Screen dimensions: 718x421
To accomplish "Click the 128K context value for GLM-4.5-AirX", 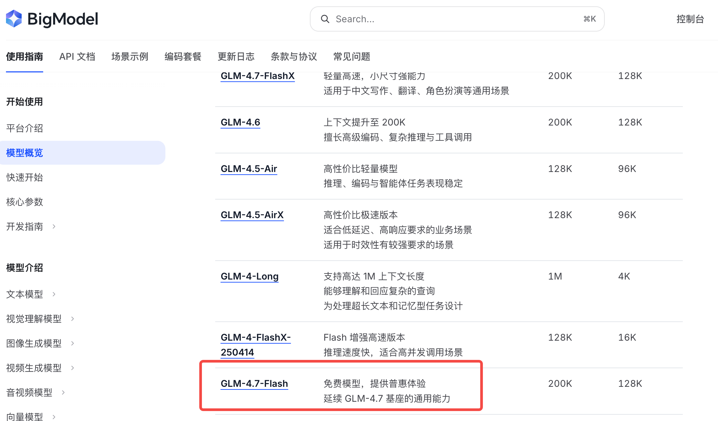I will point(560,215).
